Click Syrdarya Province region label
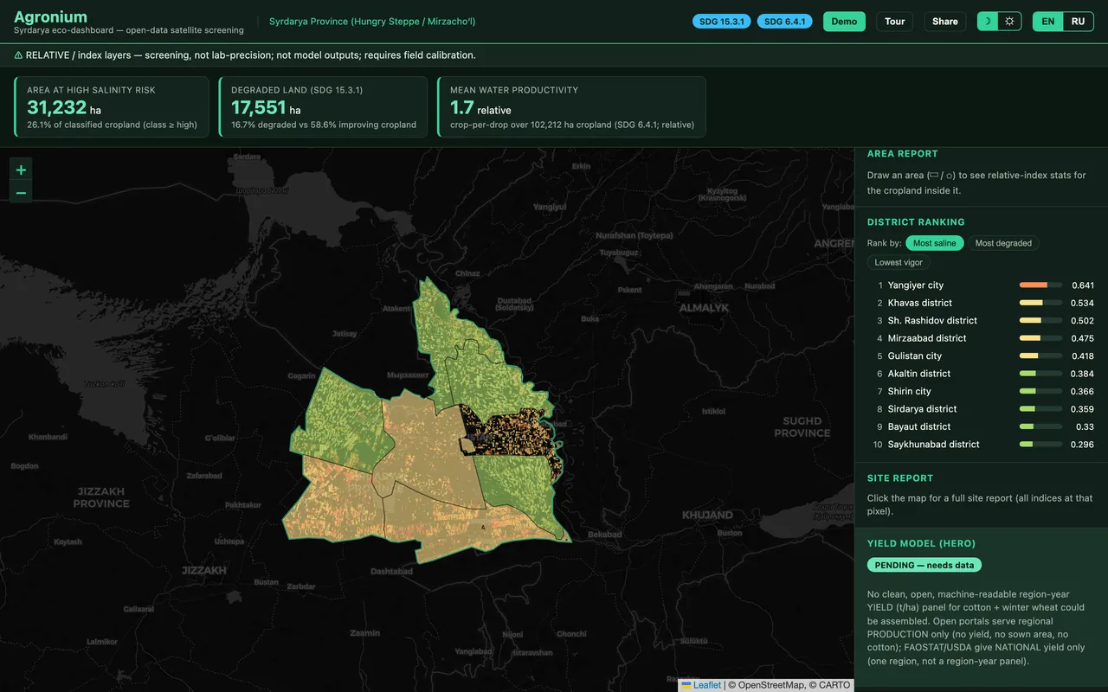 pos(372,22)
